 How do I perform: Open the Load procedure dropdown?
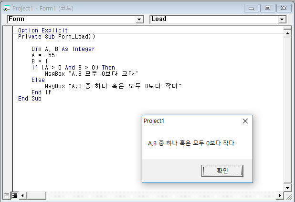pyautogui.click(x=282, y=20)
